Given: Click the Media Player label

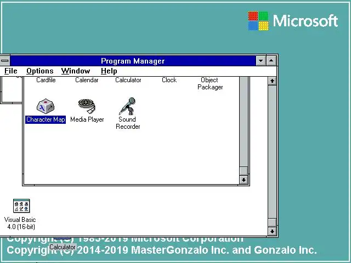Looking at the screenshot, I should click(x=87, y=119).
